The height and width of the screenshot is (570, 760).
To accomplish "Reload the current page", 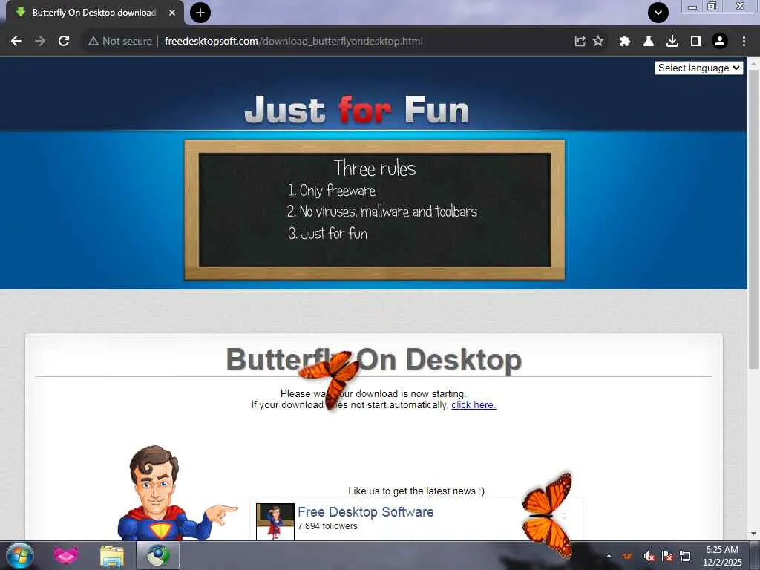I will [x=64, y=42].
